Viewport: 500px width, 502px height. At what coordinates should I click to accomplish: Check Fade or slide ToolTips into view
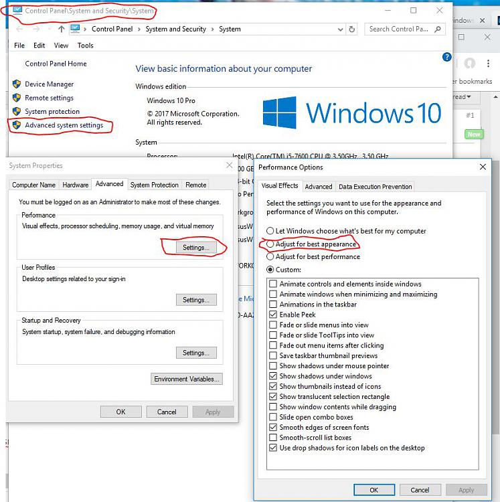(273, 335)
